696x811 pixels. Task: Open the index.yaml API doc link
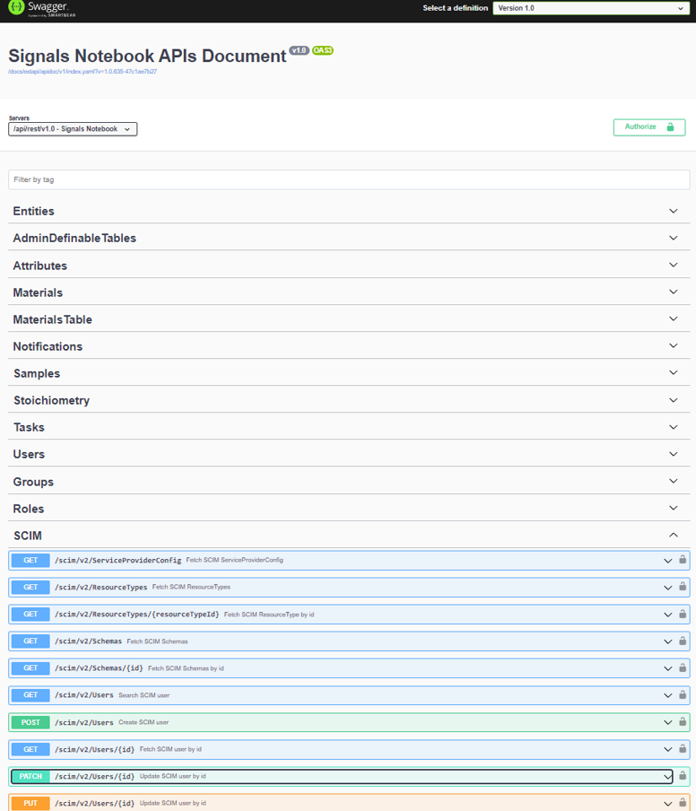tap(83, 72)
